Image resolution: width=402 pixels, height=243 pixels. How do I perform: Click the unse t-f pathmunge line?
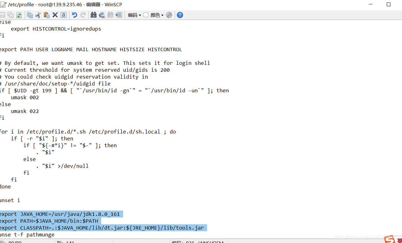27,235
